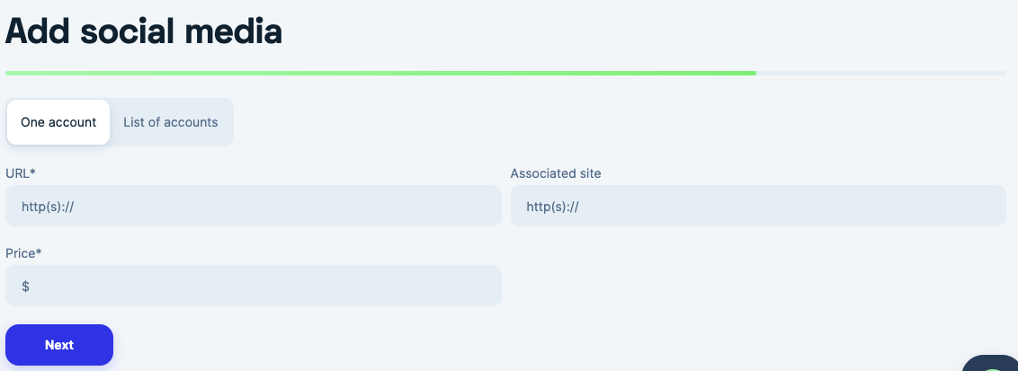This screenshot has width=1018, height=371.
Task: Proceed with the Next button
Action: pyautogui.click(x=59, y=345)
